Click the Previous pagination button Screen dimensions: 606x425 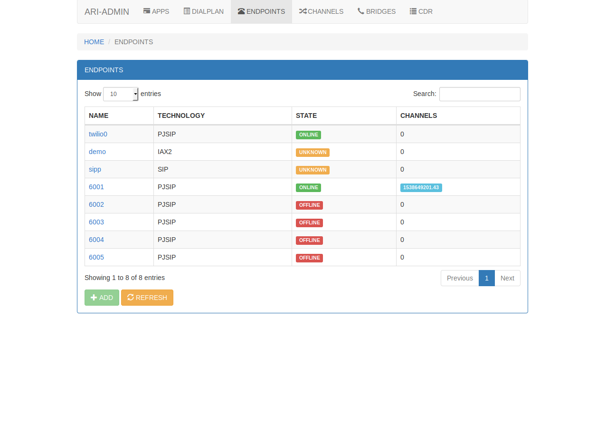460,278
